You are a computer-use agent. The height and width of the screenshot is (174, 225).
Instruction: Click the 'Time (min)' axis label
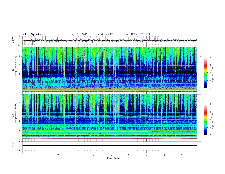(114, 158)
